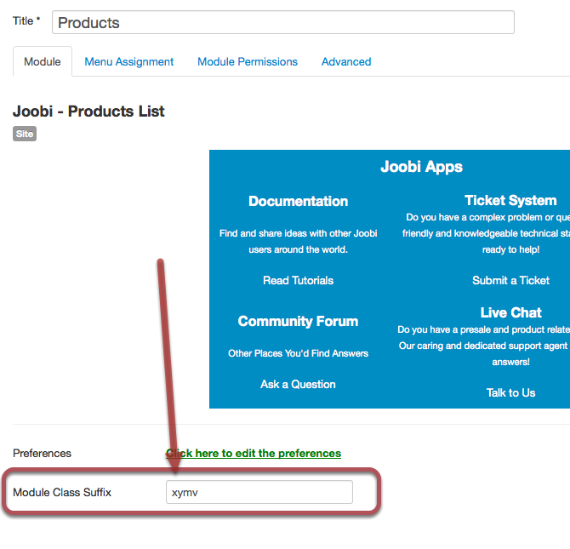Screen dimensions: 570x549
Task: Click the Talk to Us link
Action: point(510,392)
